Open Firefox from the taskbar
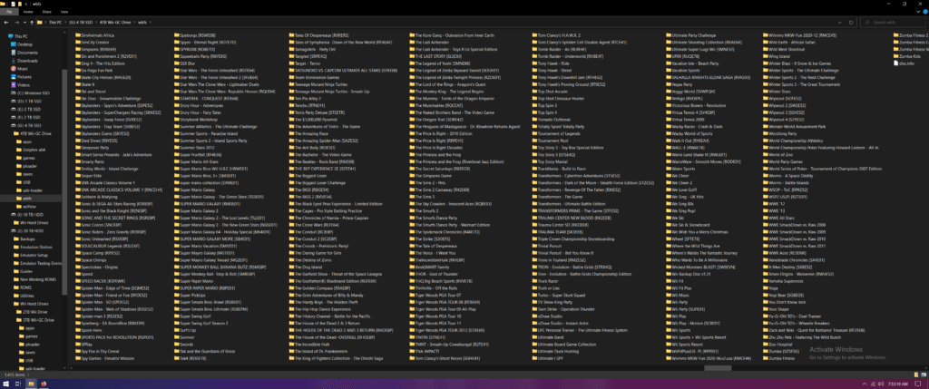Viewport: 929px width, 389px height. pyautogui.click(x=44, y=384)
